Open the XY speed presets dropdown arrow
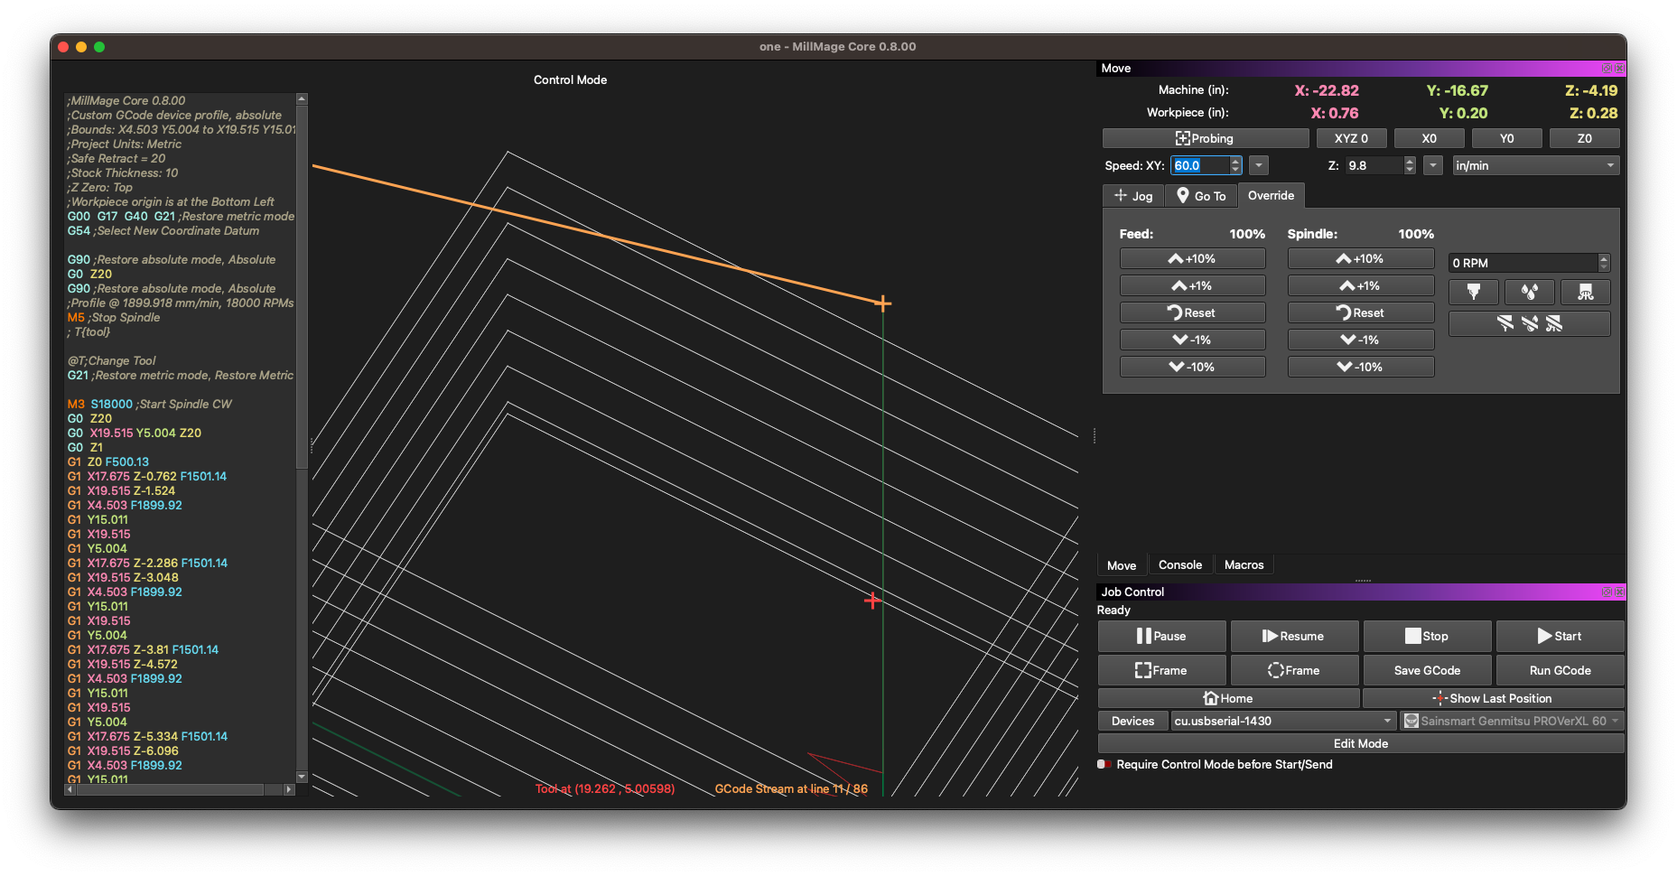 click(1259, 165)
